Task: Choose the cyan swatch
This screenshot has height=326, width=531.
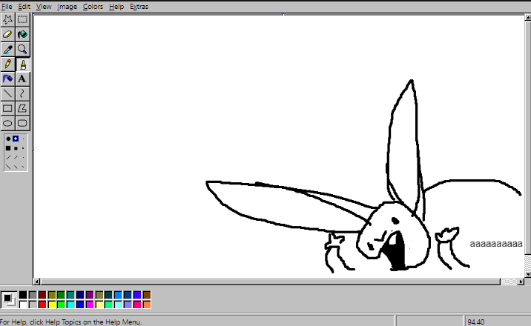Action: coord(70,305)
